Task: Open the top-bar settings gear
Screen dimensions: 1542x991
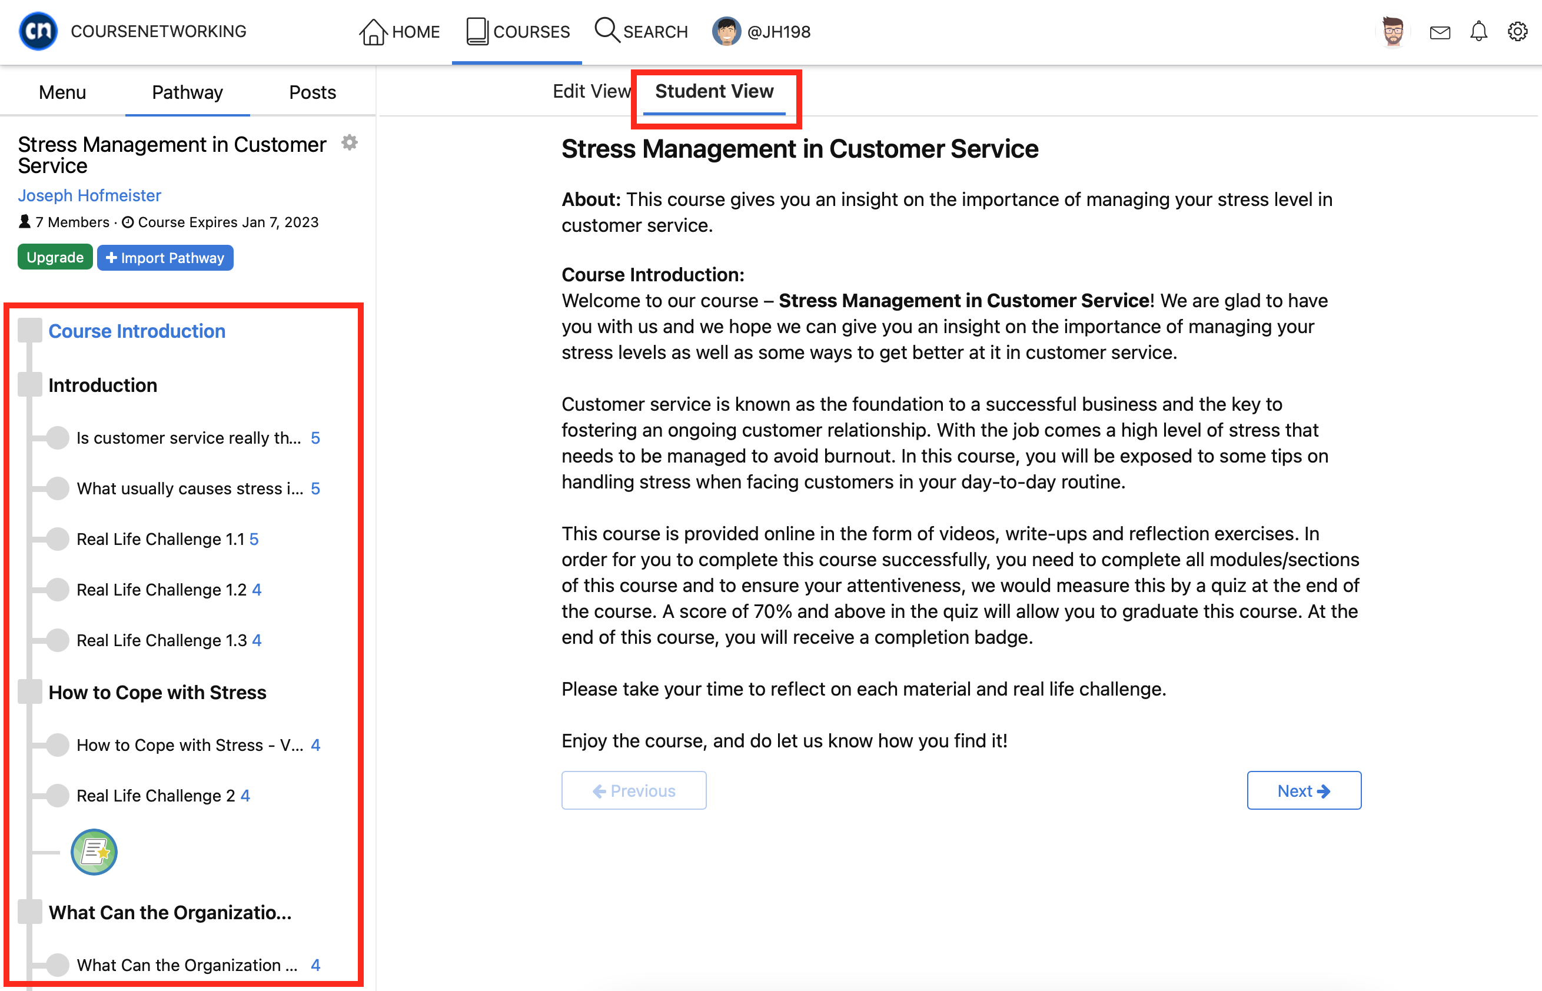Action: click(1517, 32)
